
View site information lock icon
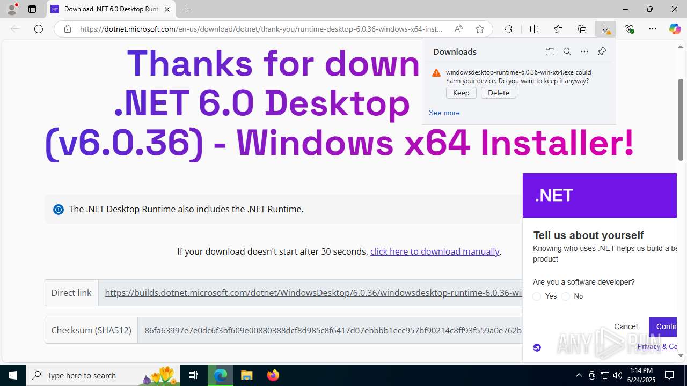tap(68, 29)
